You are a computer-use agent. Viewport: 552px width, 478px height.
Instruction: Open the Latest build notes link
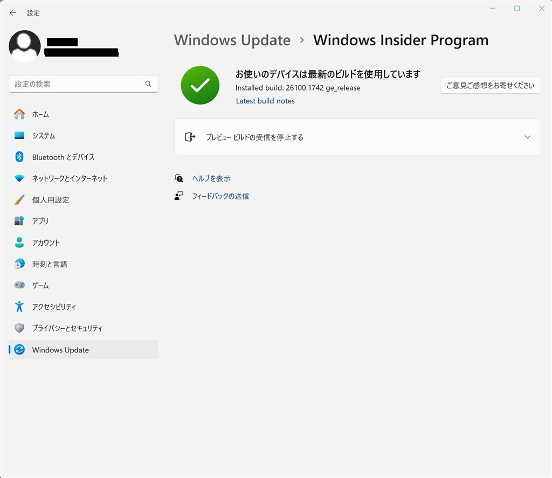tap(265, 101)
